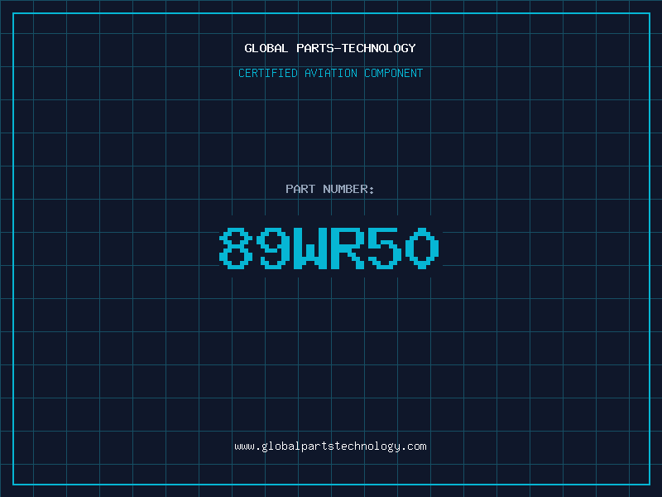Select the large 89WR50 part number
This screenshot has height=497, width=662.
click(x=329, y=248)
